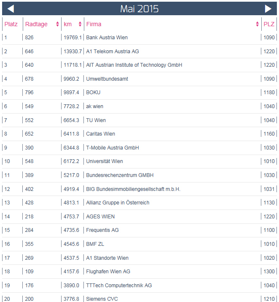
Task: Select T-Mobile Austria GmbH in the list
Action: 112,148
